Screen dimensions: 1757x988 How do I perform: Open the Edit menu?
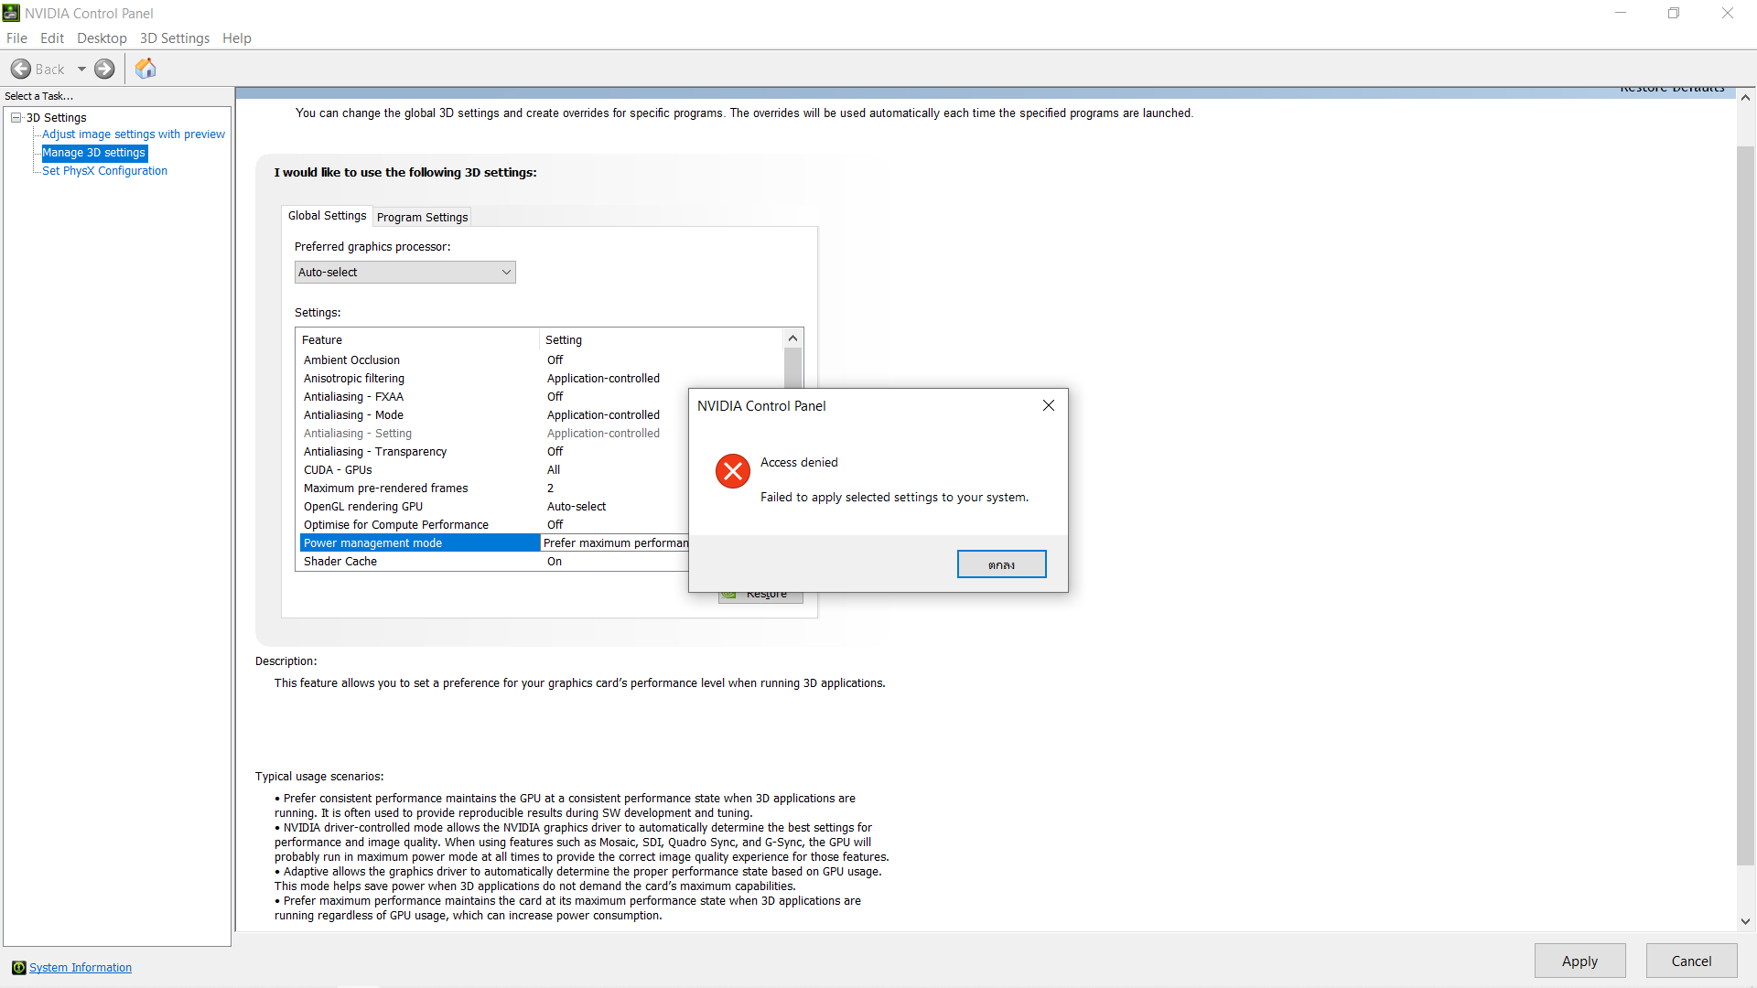(52, 38)
